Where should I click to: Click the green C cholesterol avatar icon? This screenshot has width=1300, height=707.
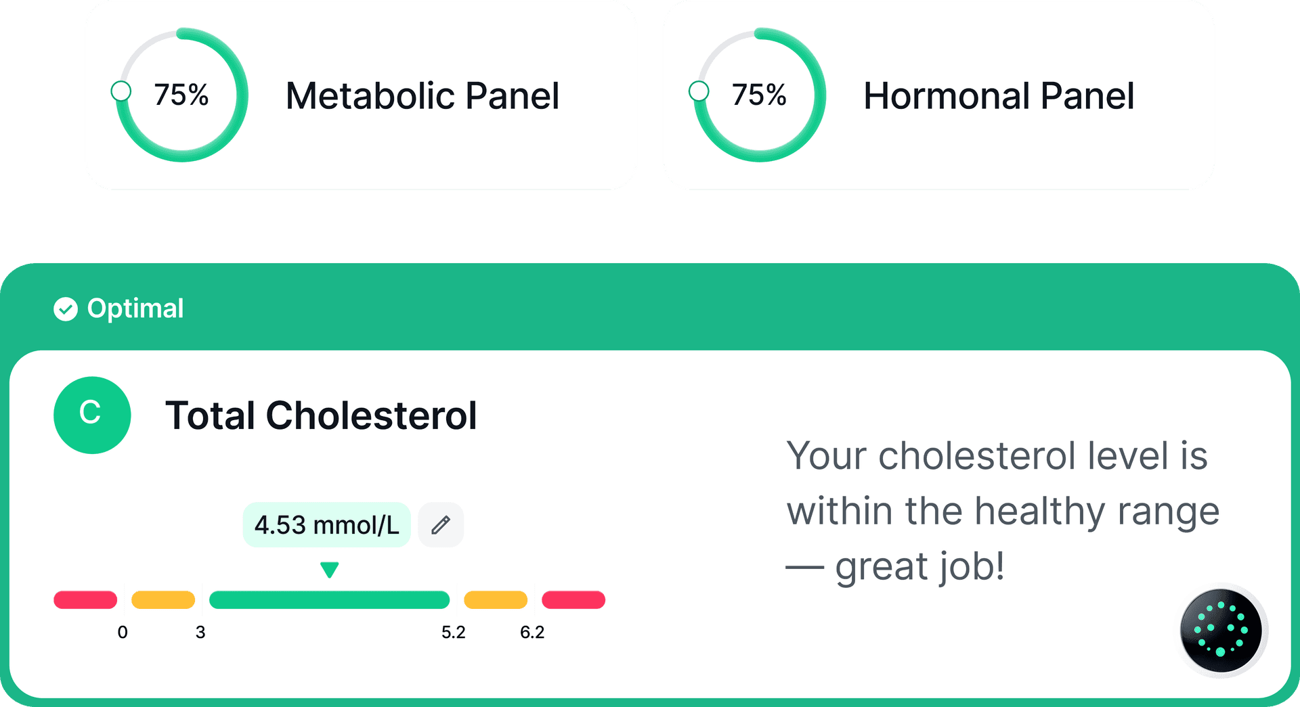pos(92,415)
